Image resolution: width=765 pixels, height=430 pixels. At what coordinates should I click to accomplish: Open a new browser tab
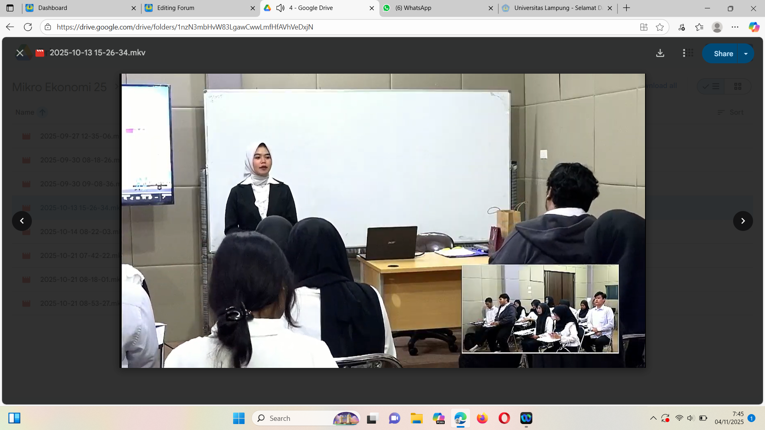click(627, 8)
